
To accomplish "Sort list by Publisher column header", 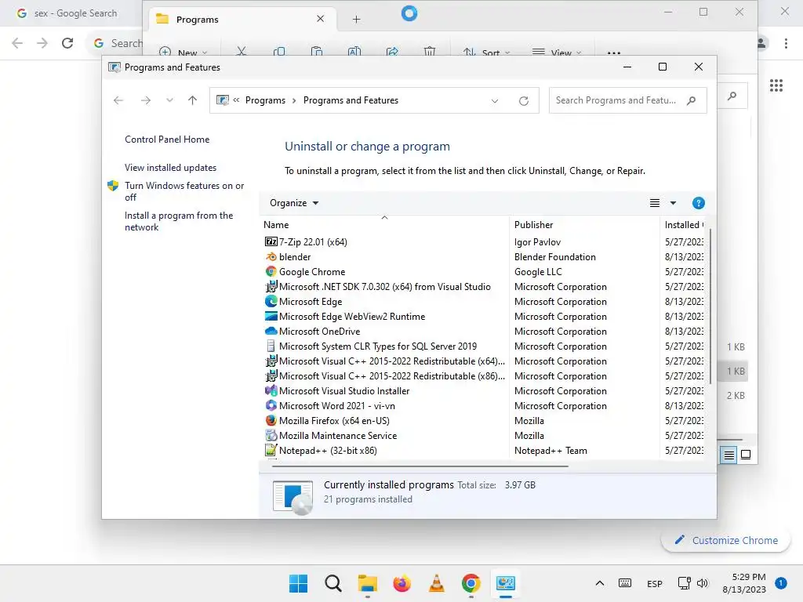I will pos(584,225).
